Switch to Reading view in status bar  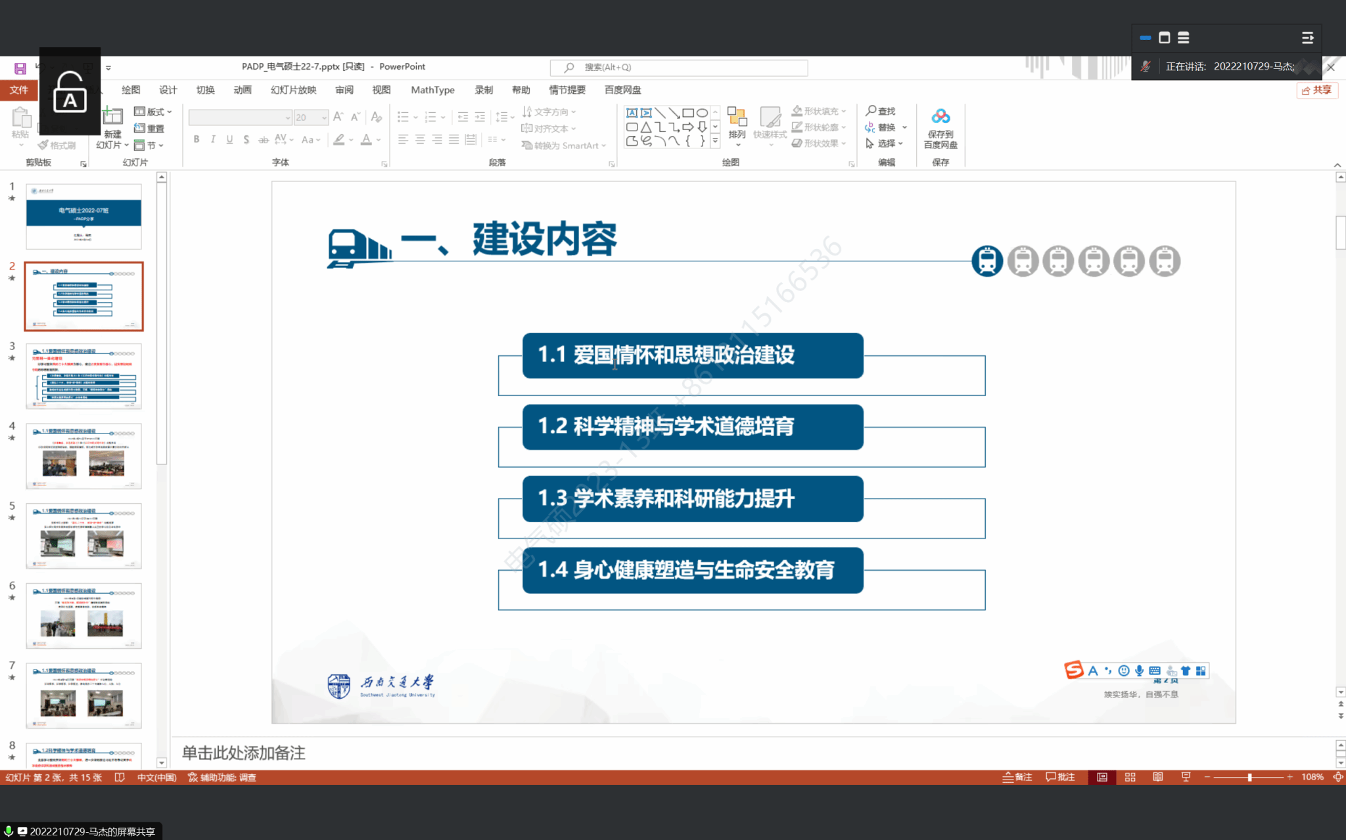pos(1157,777)
